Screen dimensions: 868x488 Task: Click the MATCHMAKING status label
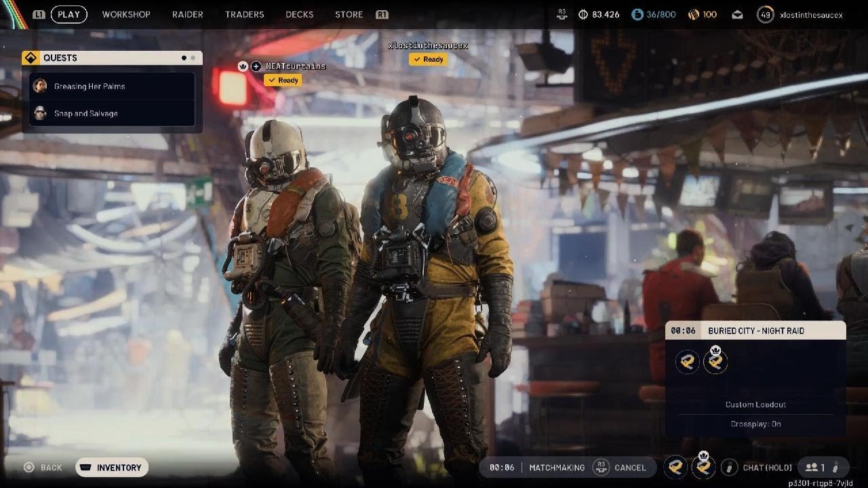pos(557,467)
